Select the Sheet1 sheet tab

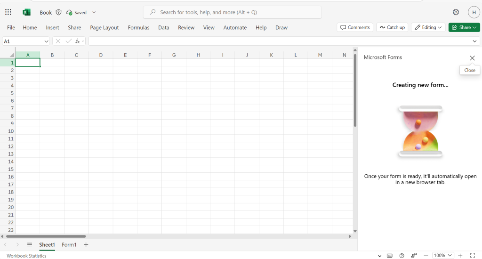tap(47, 244)
